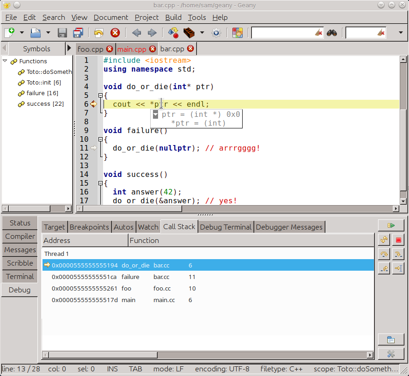Save the current file with floppy icon
409x376 pixels.
click(62, 33)
